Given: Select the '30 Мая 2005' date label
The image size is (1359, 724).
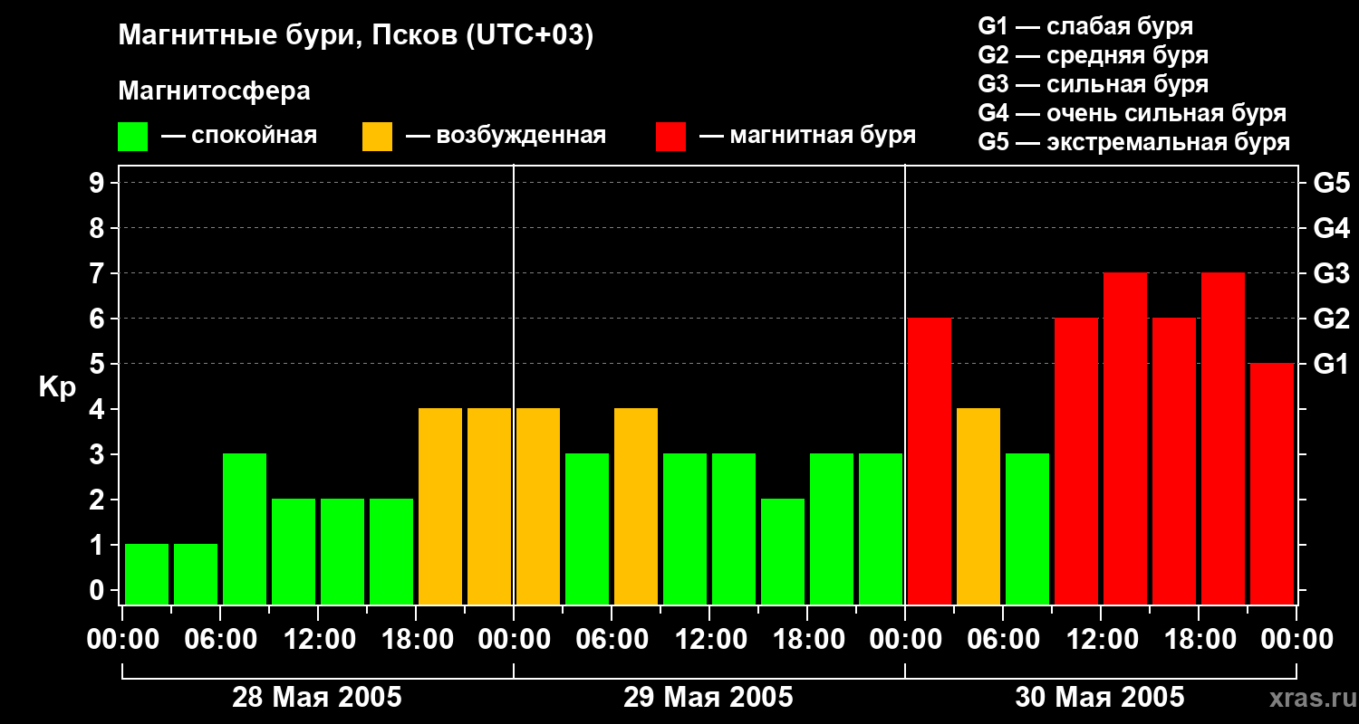Looking at the screenshot, I should [1100, 698].
